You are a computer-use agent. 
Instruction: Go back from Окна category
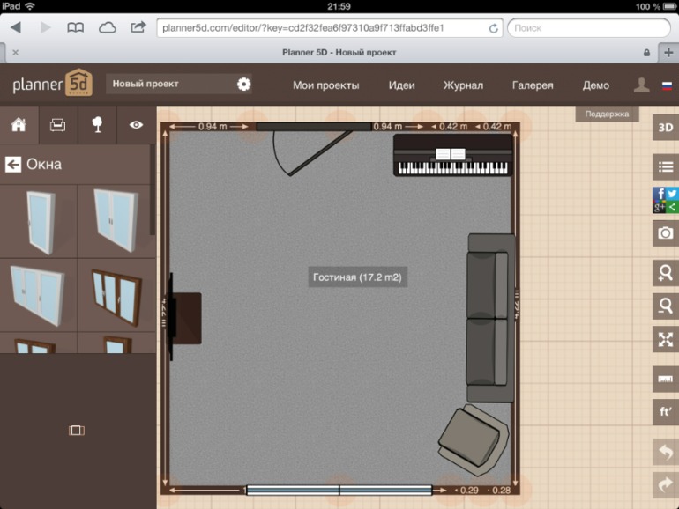tap(13, 164)
